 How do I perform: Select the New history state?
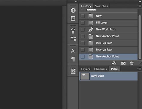coord(108,16)
